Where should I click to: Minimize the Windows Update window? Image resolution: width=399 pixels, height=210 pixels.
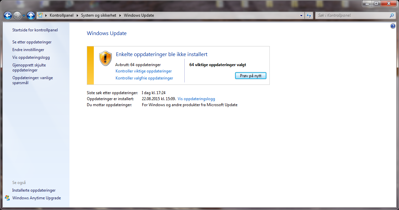367,4
